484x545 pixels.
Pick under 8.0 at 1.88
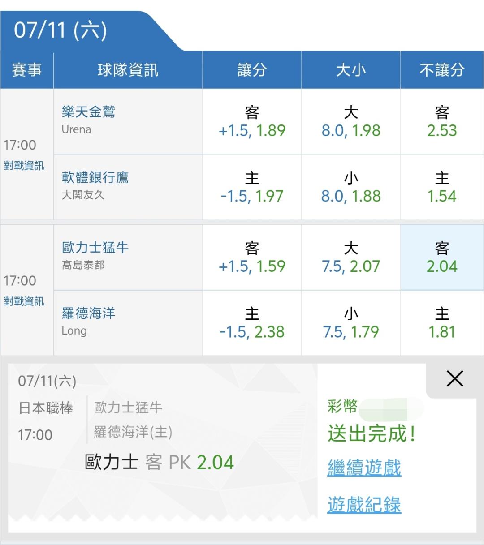[x=351, y=187]
